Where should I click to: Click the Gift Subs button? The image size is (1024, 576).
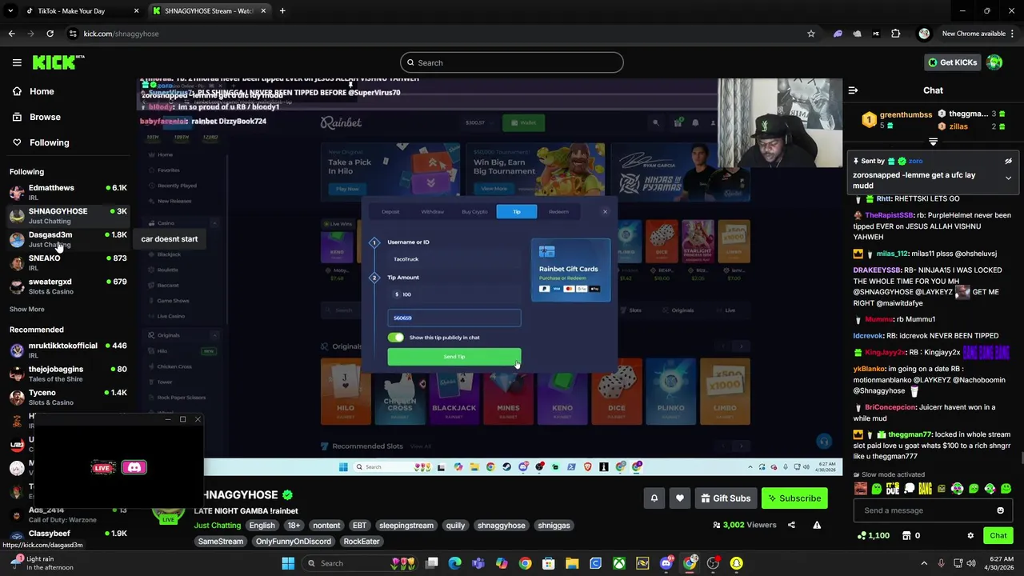pos(726,498)
